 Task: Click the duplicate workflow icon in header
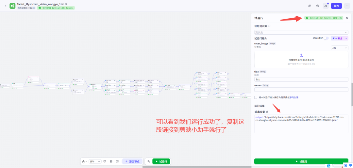pyautogui.click(x=310, y=6)
